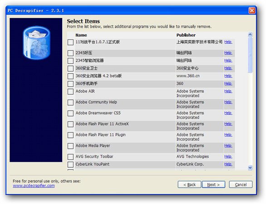Viewport: 266px width, 204px height.
Task: Open Help link for Flash Player 11 ActiveX
Action: tap(228, 124)
